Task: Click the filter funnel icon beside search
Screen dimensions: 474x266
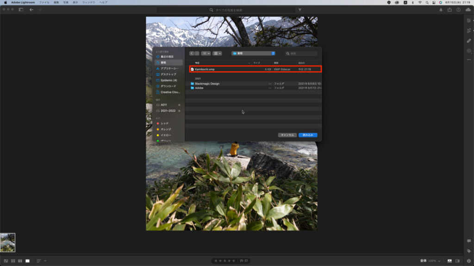Action: click(300, 10)
